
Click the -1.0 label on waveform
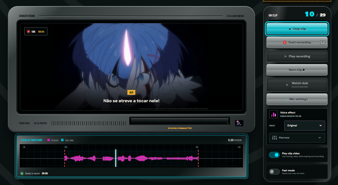click(x=24, y=147)
